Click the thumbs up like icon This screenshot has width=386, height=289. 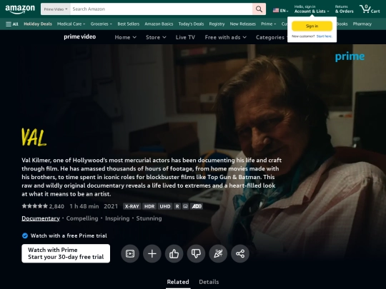[174, 253]
